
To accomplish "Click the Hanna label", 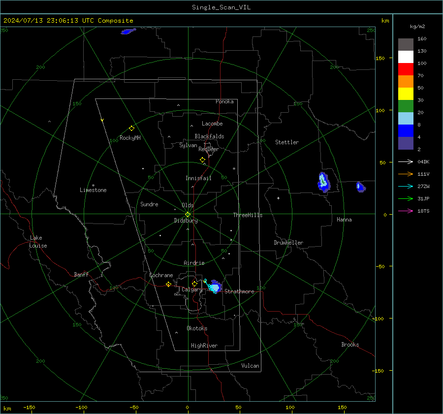I will point(344,220).
